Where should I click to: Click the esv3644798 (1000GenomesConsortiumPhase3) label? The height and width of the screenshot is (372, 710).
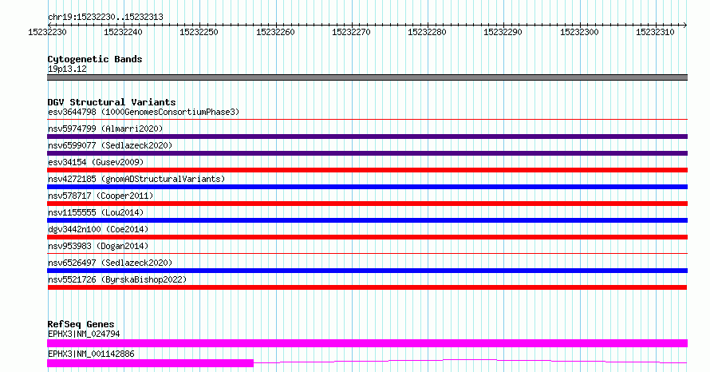144,112
